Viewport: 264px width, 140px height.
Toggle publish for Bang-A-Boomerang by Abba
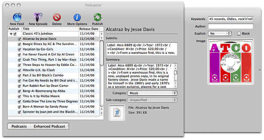click(19, 91)
